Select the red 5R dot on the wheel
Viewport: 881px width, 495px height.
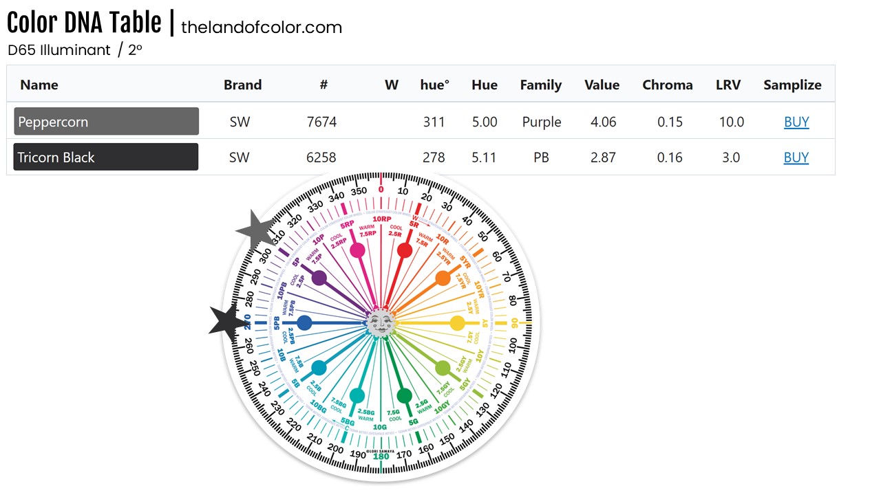coord(405,250)
